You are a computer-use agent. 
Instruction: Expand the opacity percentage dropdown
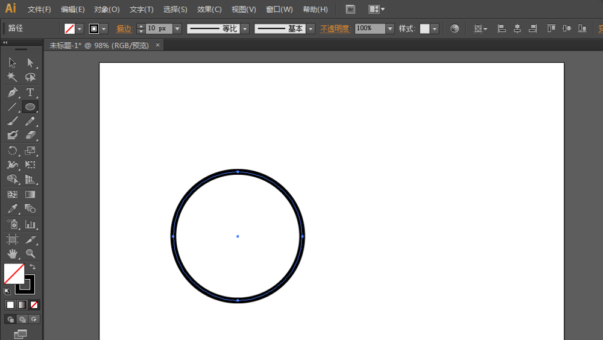coord(390,28)
